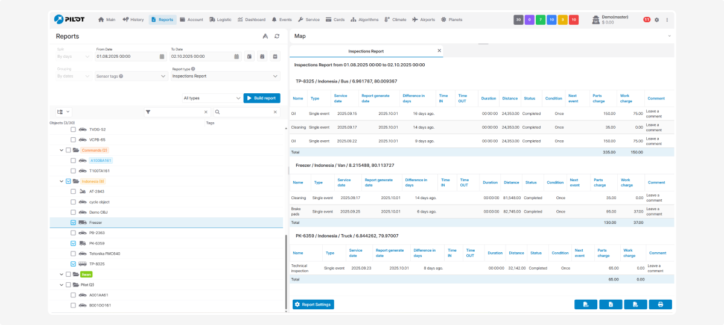Image resolution: width=724 pixels, height=325 pixels.
Task: Click the green 7 status counter
Action: click(x=541, y=20)
